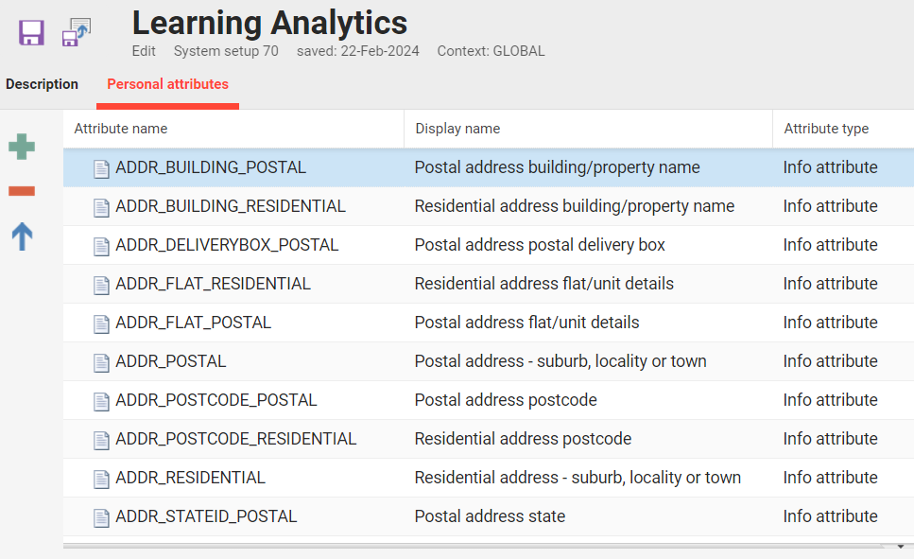Click the horizontal scrollbar below the table

coord(473,547)
